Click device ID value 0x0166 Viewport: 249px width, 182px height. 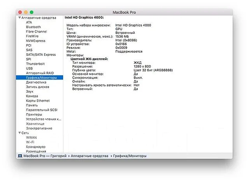click(121, 44)
